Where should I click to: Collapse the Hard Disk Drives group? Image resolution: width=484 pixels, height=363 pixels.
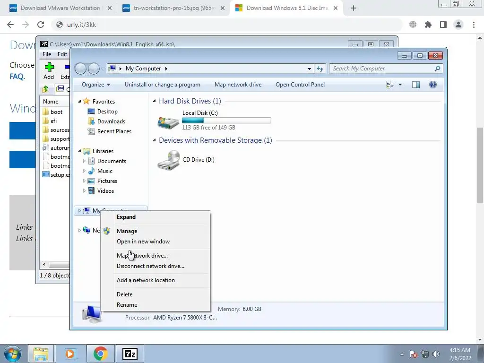154,101
